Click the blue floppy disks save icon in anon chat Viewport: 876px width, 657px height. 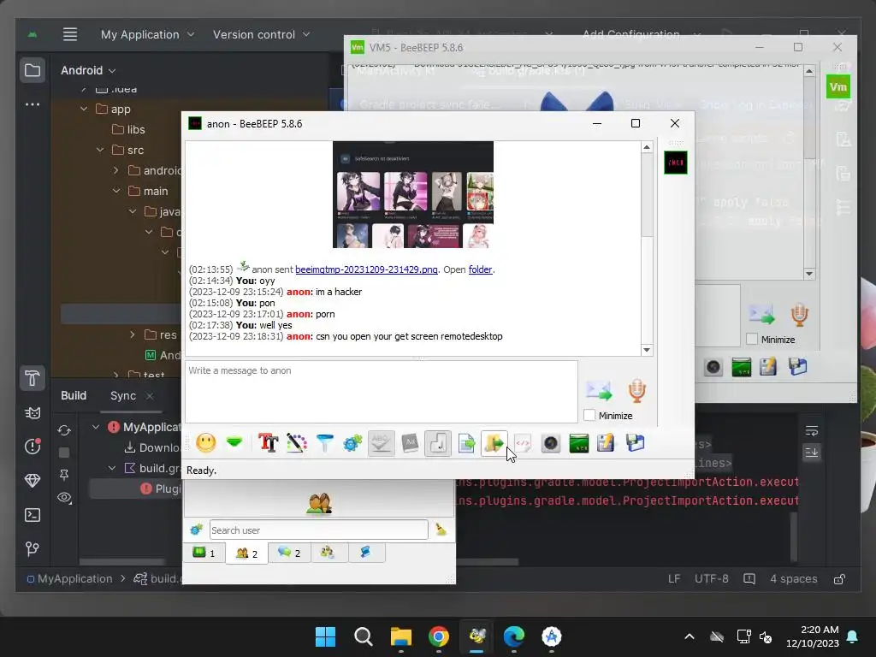click(x=635, y=443)
